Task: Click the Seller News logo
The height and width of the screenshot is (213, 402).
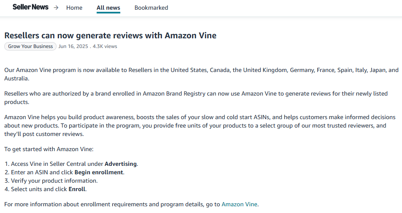Action: 30,7
